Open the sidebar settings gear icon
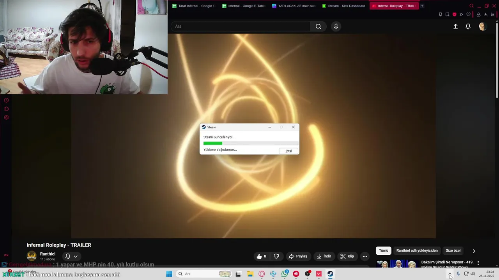Screen dimensions: 499x280 (x=6, y=117)
